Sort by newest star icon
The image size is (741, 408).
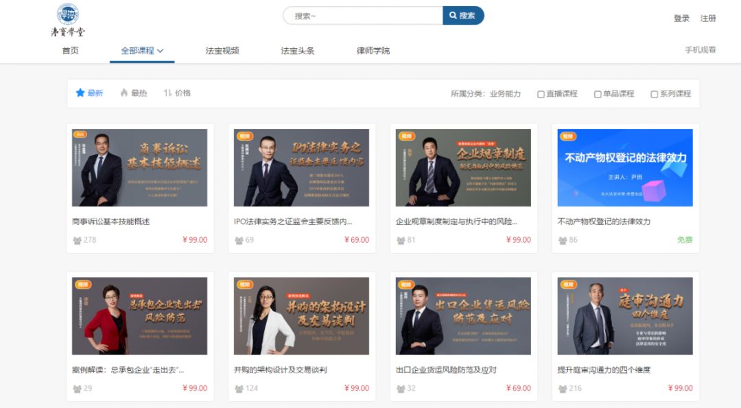[80, 93]
